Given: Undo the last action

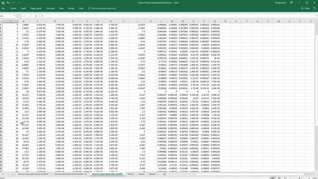Looking at the screenshot, I should pyautogui.click(x=8, y=2).
